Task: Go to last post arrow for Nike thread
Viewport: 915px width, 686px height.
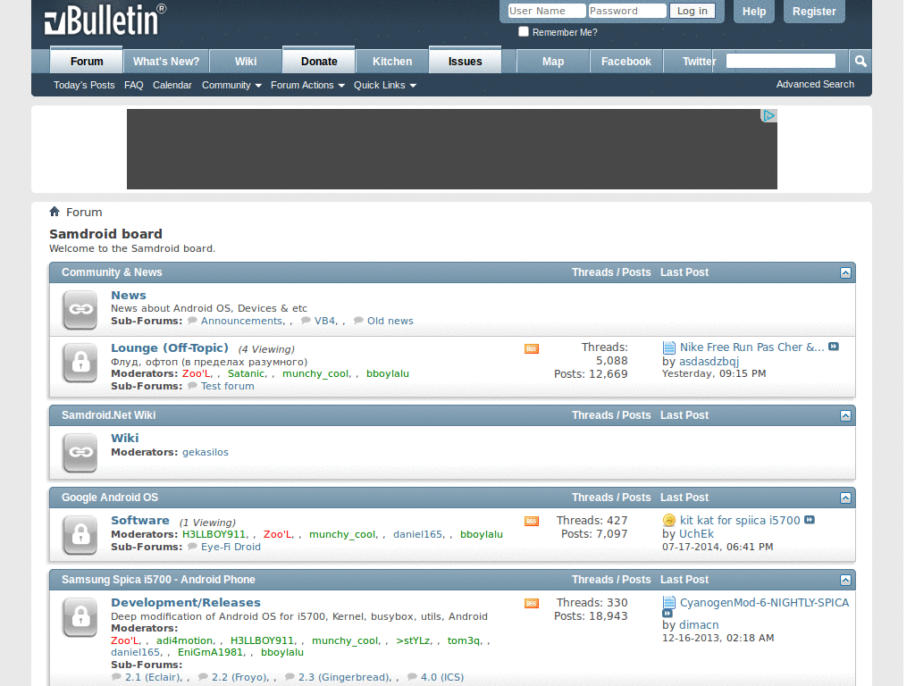Action: coord(834,347)
